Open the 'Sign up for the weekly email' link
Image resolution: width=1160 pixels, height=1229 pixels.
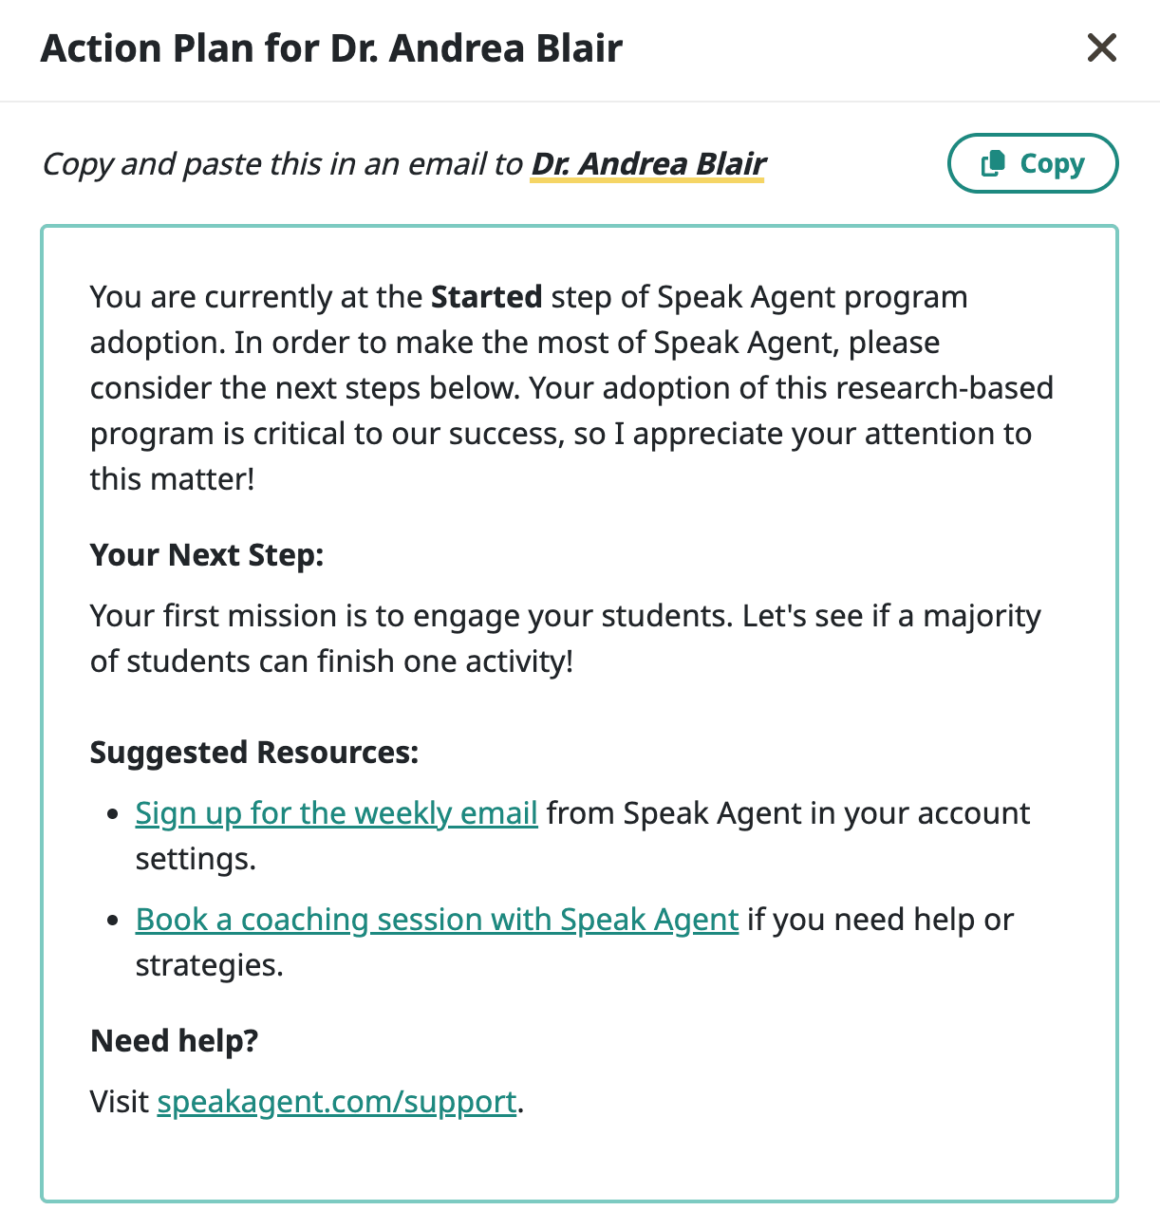point(336,813)
